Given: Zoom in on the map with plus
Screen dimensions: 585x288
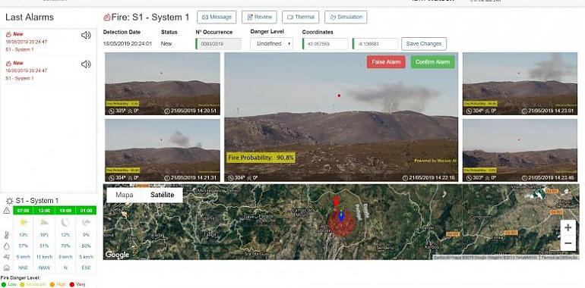Looking at the screenshot, I should pyautogui.click(x=568, y=227).
